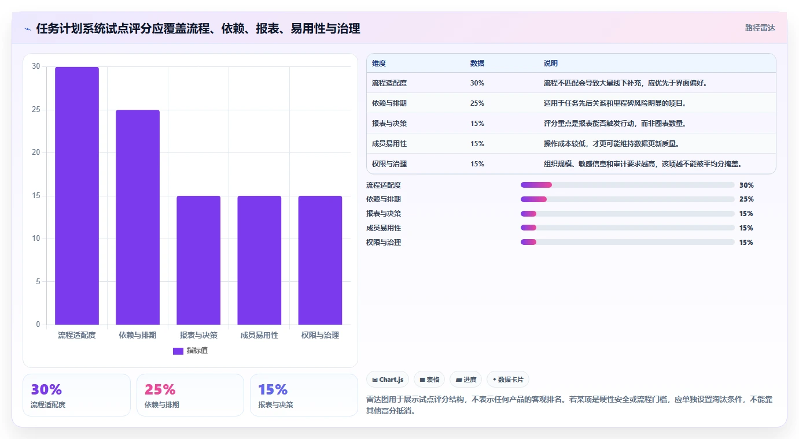Click the 依赖与排期 progress bar
Screen dimensions: 799x439
point(627,199)
